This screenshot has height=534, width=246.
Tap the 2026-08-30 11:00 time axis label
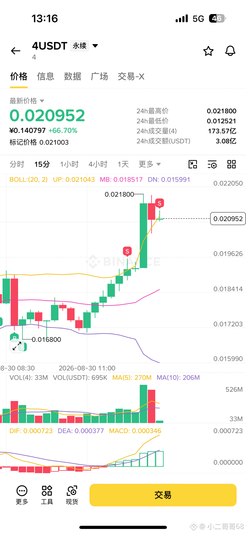pos(87,368)
